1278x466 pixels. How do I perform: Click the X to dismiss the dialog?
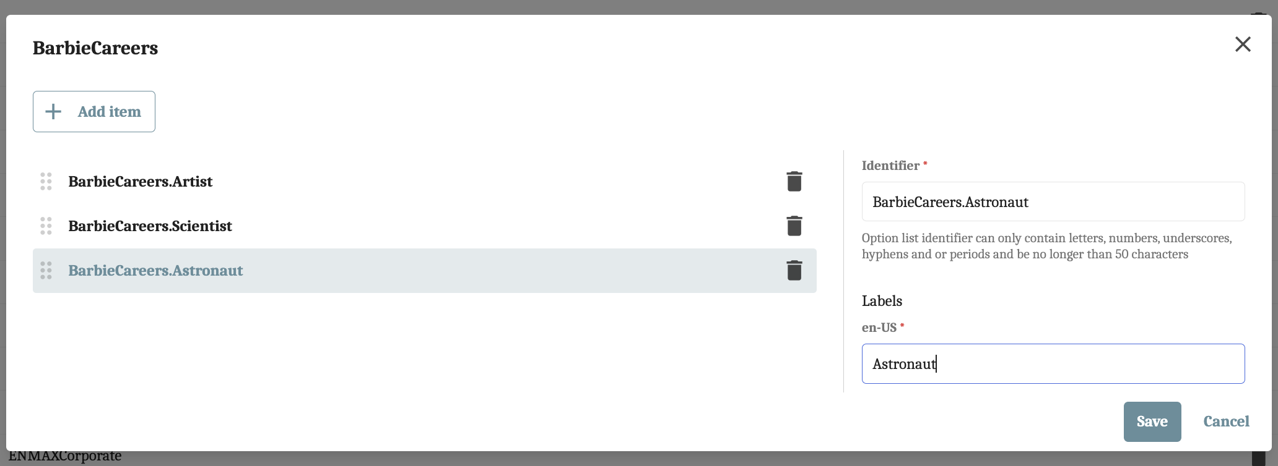(1243, 44)
